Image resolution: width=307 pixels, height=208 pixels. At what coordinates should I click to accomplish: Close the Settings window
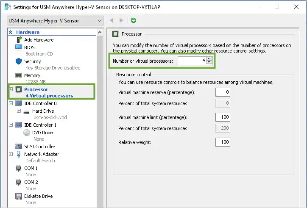coord(296,7)
